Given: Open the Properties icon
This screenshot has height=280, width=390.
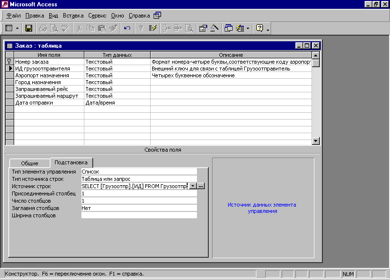Looking at the screenshot, I should coord(203,28).
